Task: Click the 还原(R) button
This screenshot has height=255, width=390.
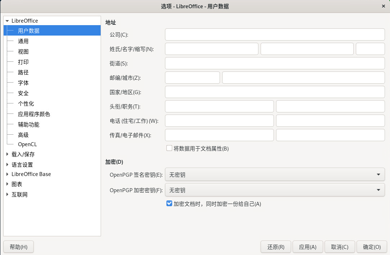Action: 276,247
